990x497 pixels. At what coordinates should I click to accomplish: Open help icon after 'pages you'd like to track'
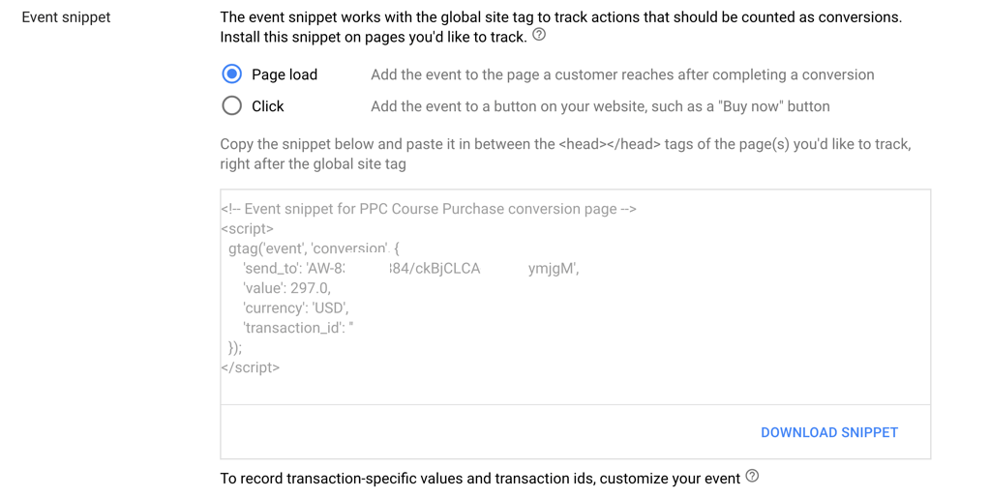[539, 36]
